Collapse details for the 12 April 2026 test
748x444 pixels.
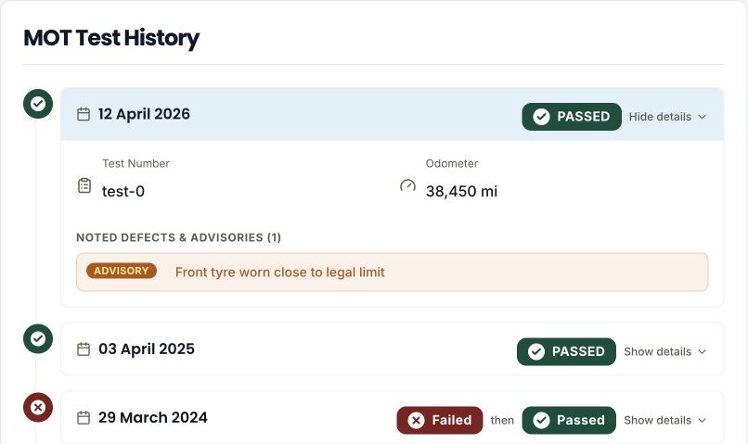click(x=667, y=117)
